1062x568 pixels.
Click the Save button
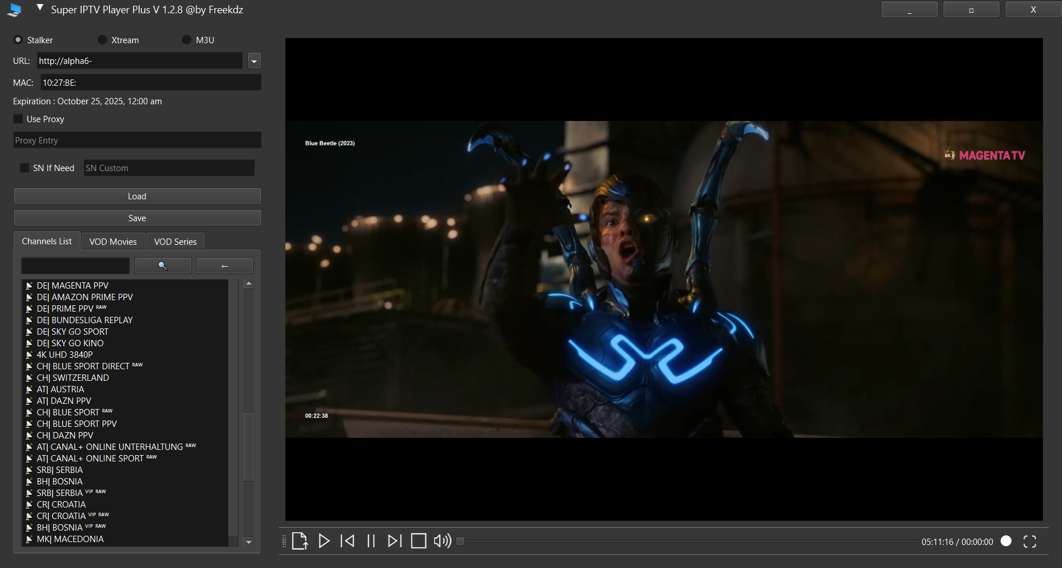click(x=137, y=218)
